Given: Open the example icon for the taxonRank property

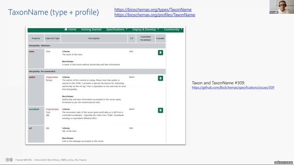Looking at the screenshot, I should (x=160, y=110).
